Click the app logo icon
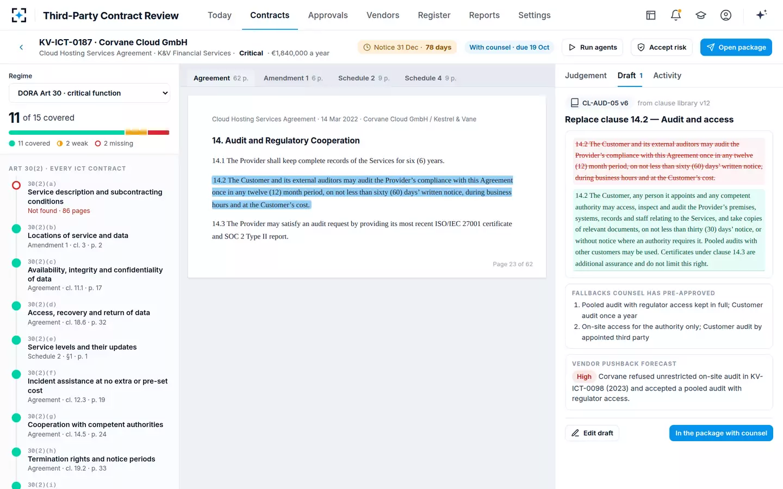Image resolution: width=783 pixels, height=489 pixels. 19,15
